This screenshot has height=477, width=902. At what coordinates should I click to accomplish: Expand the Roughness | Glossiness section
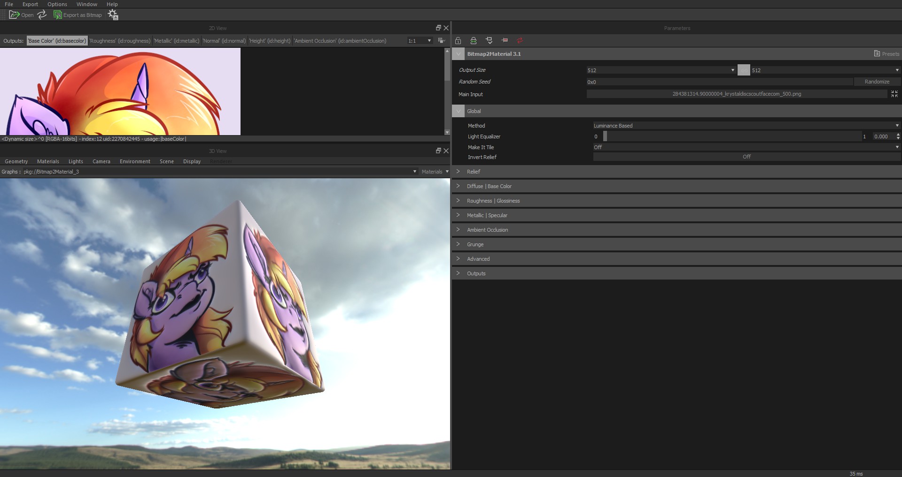(x=459, y=201)
